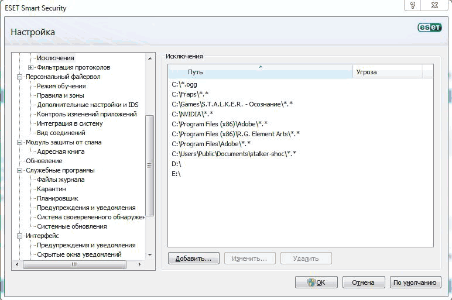
Task: Click tree scrollbar up arrow
Action: [x=150, y=58]
